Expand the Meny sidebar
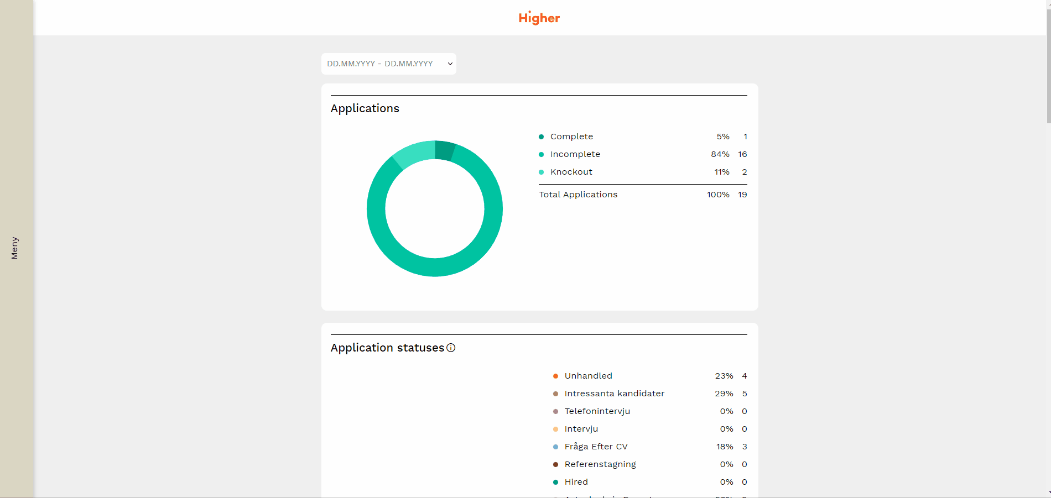Image resolution: width=1051 pixels, height=498 pixels. [15, 249]
